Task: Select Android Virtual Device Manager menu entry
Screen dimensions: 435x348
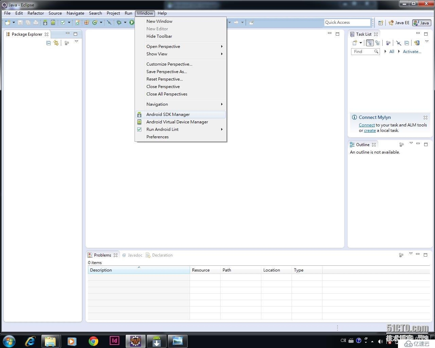Action: click(181, 122)
